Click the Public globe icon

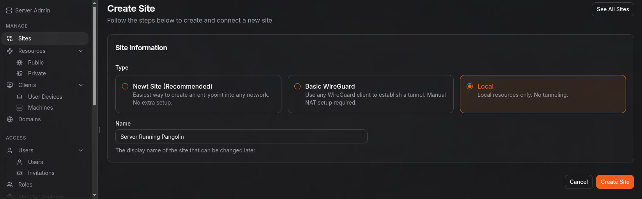(19, 63)
